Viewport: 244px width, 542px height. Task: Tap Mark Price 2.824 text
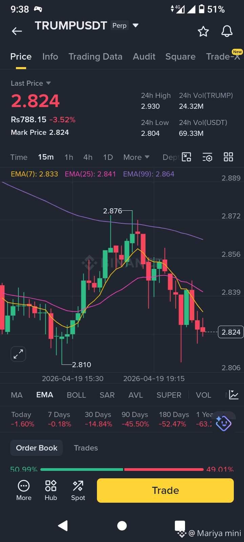point(40,132)
